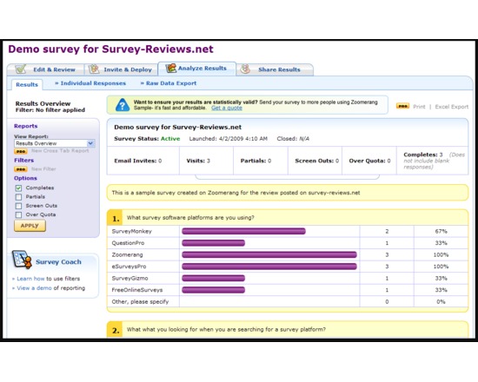The image size is (478, 382).
Task: Click the 0% value for Other
Action: tap(441, 301)
